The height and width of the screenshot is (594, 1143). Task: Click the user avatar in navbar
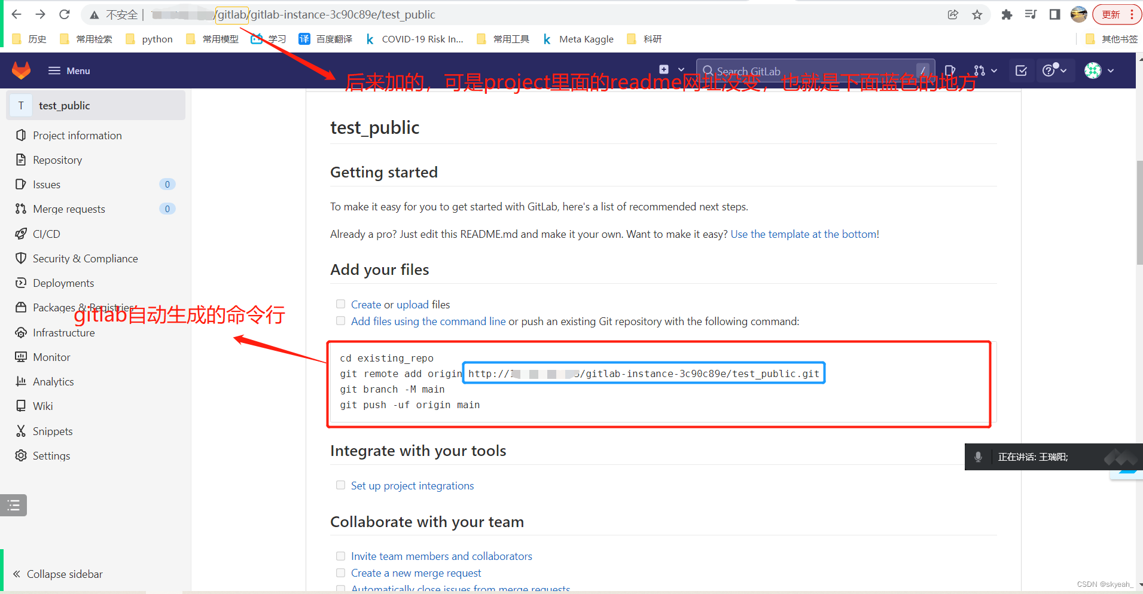1093,71
